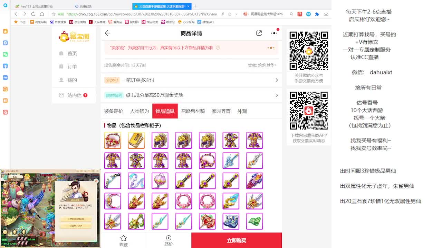Select the 物品道具 tab

coord(165,111)
